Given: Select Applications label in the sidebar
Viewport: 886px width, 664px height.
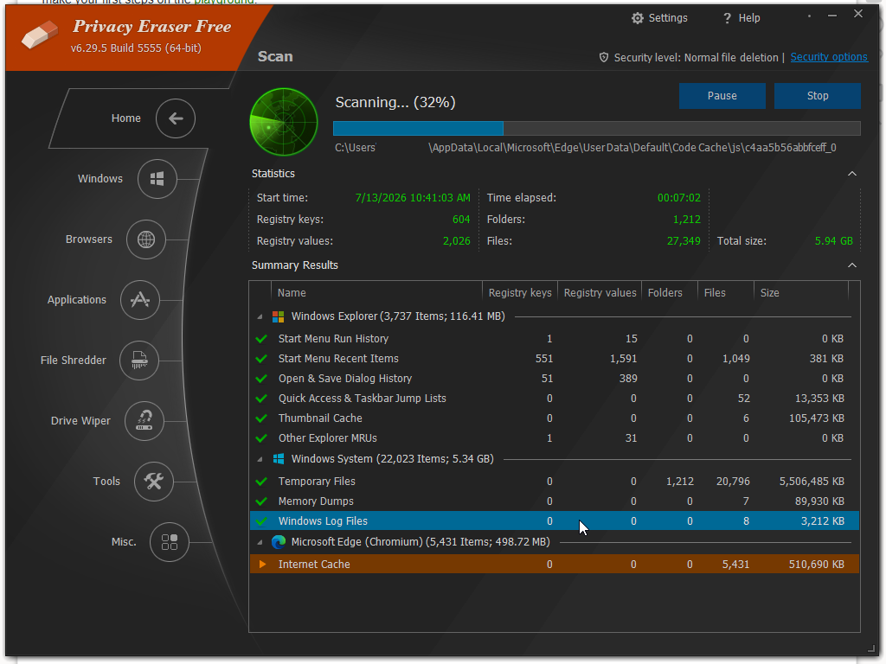Looking at the screenshot, I should [77, 300].
